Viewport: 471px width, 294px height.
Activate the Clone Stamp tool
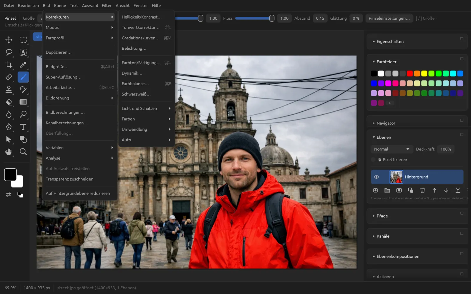coord(9,89)
